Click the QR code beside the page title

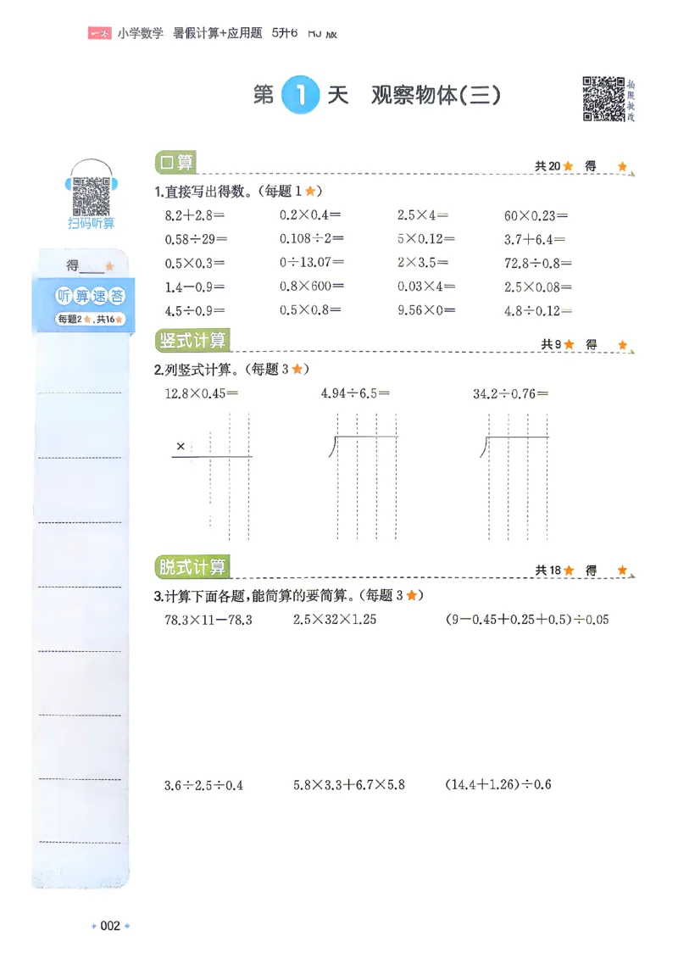[x=603, y=98]
